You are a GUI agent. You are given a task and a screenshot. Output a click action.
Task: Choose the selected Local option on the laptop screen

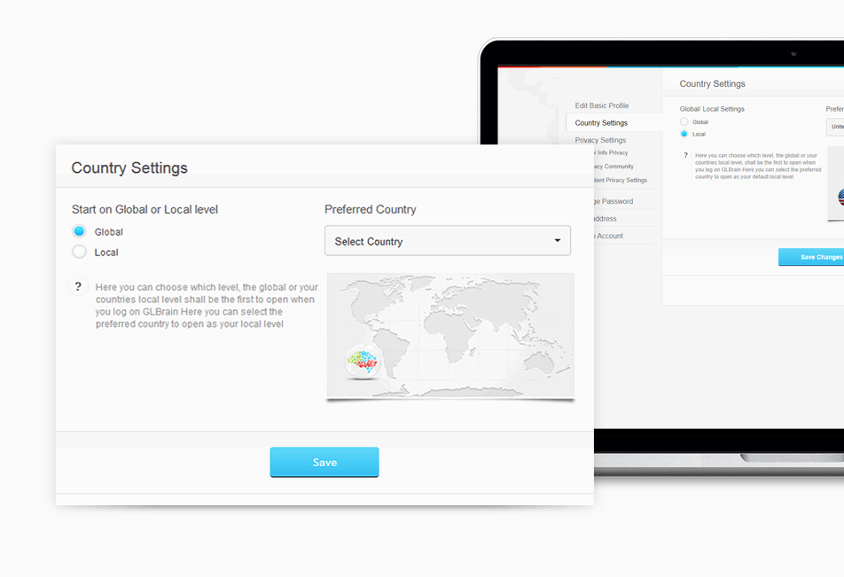(684, 134)
